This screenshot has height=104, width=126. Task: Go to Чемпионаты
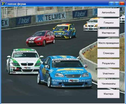click(x=108, y=84)
